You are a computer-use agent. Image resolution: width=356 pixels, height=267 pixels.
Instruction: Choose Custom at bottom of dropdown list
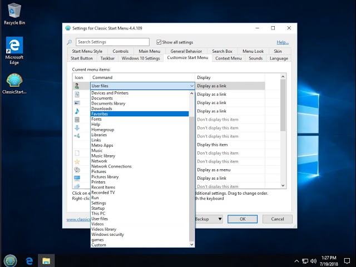click(140, 245)
